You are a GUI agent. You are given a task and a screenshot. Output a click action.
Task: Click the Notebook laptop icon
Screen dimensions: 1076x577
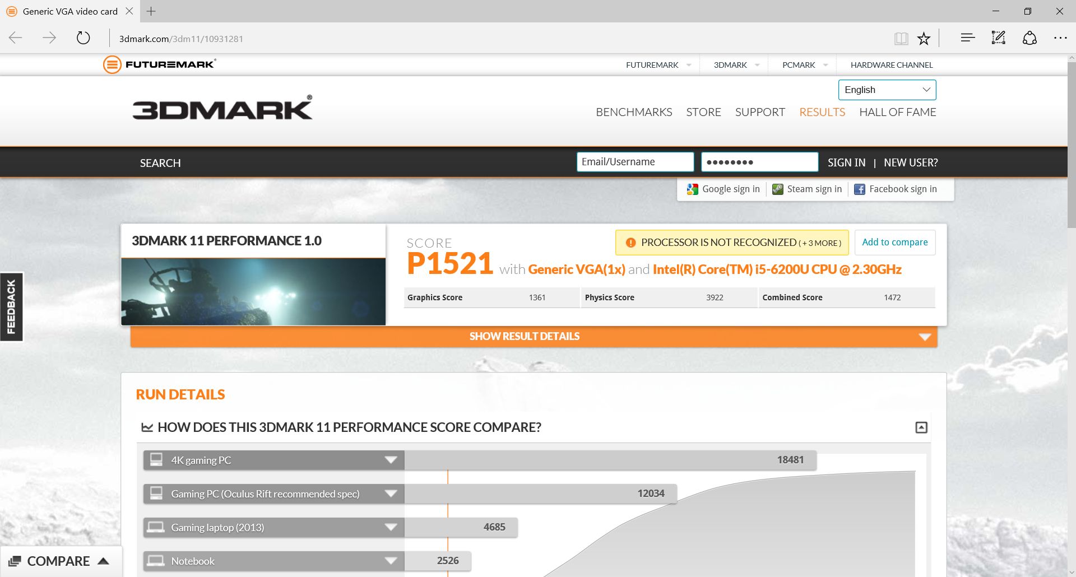coord(156,561)
